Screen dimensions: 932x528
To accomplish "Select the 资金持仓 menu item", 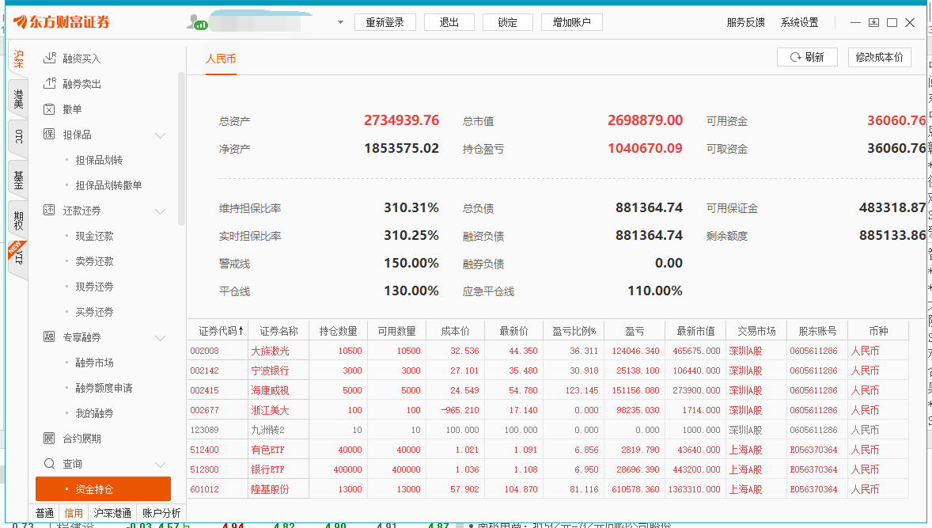I will tap(103, 488).
